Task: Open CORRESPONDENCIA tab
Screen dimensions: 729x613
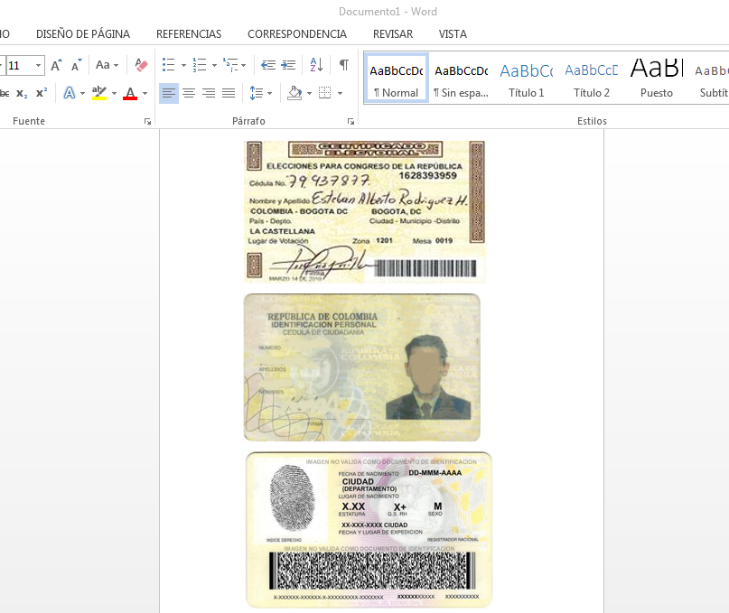Action: click(x=297, y=34)
